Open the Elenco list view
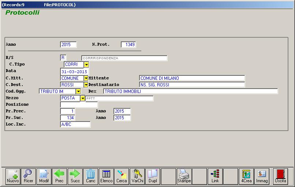Viewport: 295px width, 187px height. pos(106,176)
